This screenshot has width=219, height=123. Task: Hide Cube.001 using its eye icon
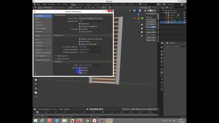[x=184, y=20]
